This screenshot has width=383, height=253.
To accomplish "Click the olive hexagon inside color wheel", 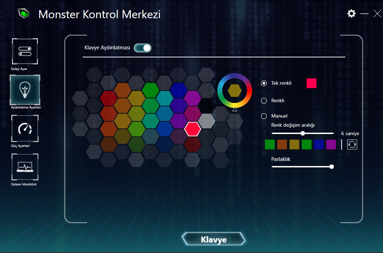I will tap(235, 91).
